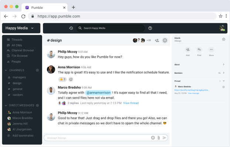Click the 2 replies text
Image resolution: width=230 pixels, height=147 pixels.
click(x=73, y=103)
